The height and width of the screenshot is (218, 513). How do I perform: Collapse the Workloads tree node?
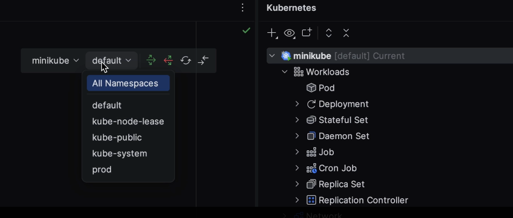pos(285,72)
